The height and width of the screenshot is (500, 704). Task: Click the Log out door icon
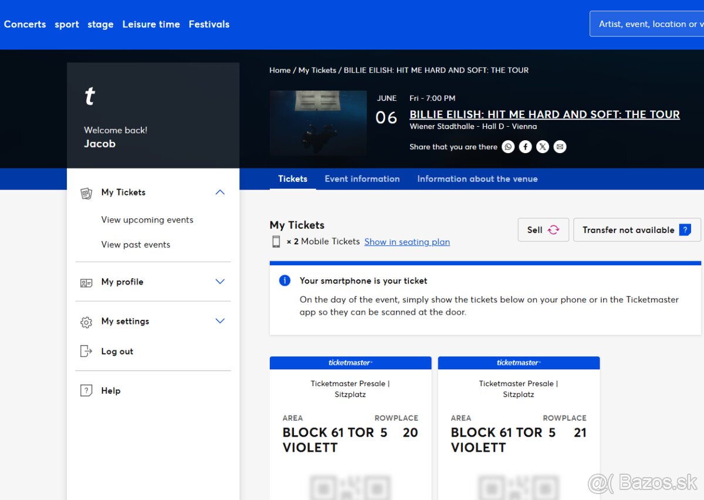click(86, 352)
